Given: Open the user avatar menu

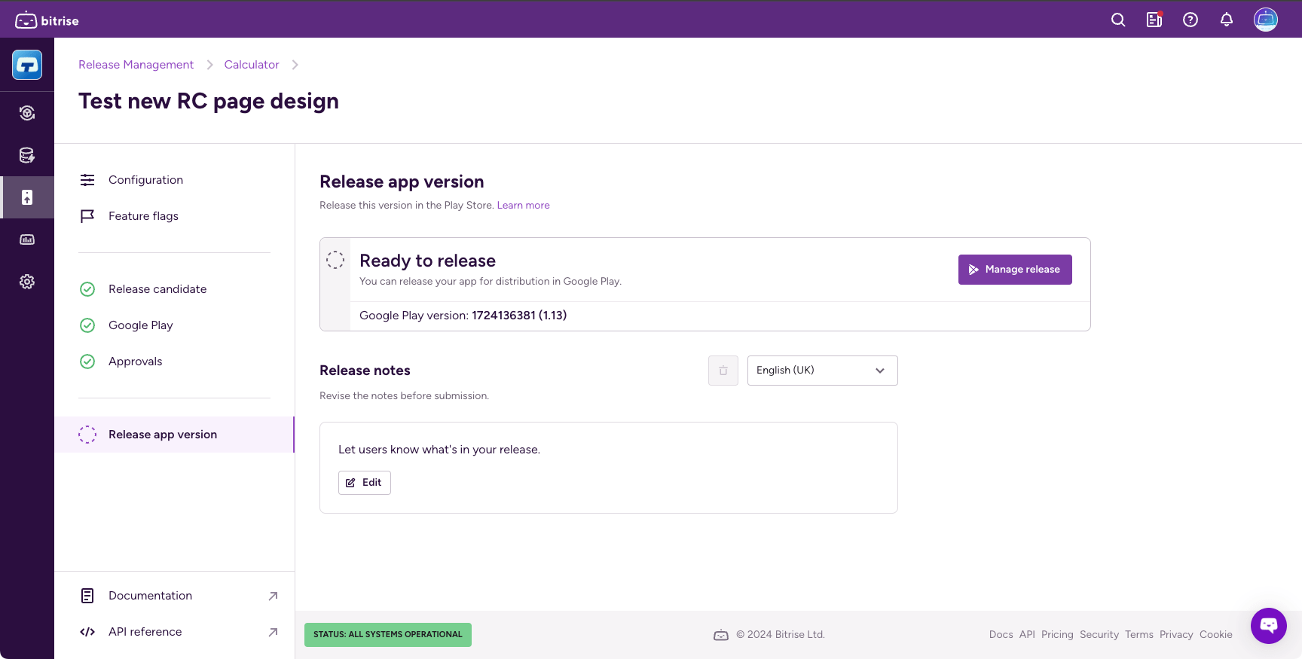Looking at the screenshot, I should coord(1266,20).
